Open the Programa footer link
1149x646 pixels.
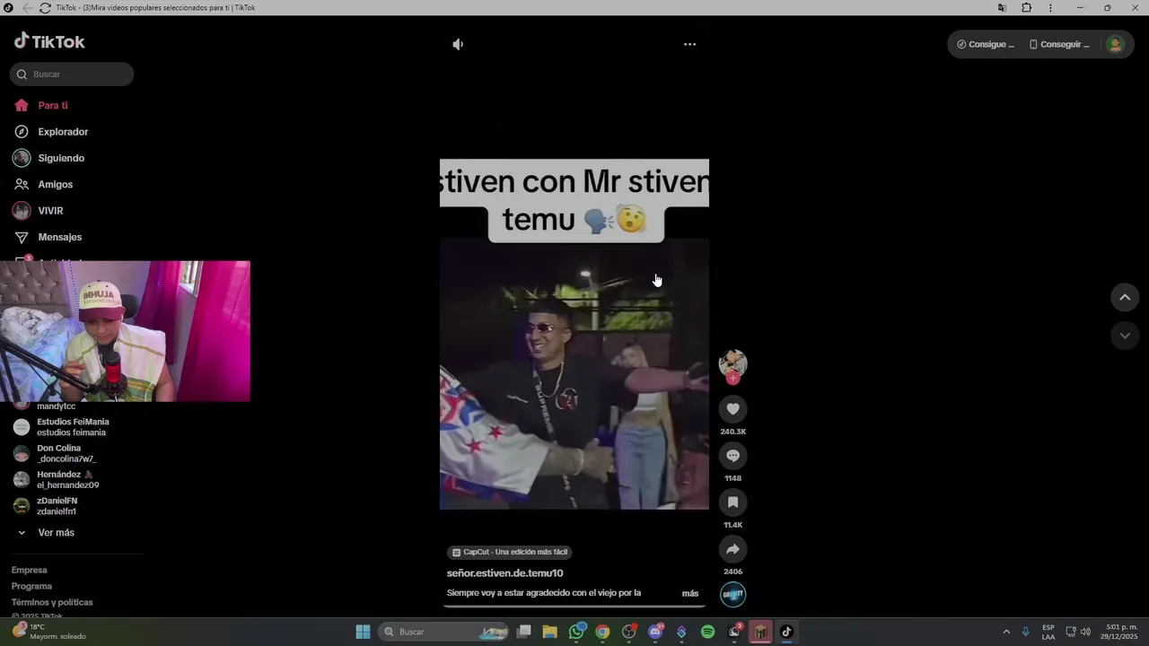coord(31,586)
